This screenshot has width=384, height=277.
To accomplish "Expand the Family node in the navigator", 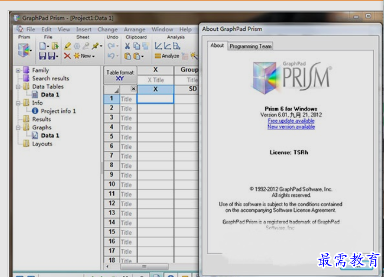I will click(18, 70).
